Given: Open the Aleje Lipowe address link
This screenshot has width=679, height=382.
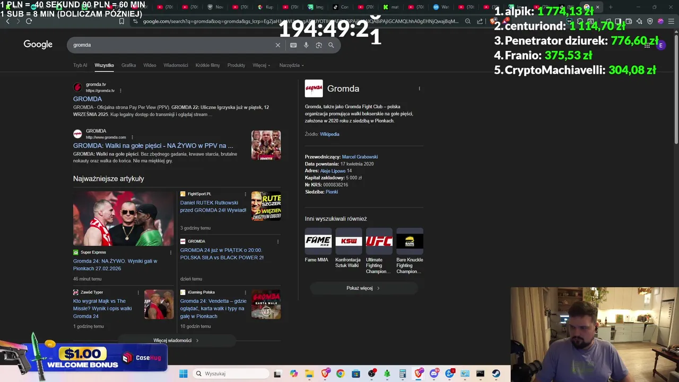Looking at the screenshot, I should coord(333,171).
